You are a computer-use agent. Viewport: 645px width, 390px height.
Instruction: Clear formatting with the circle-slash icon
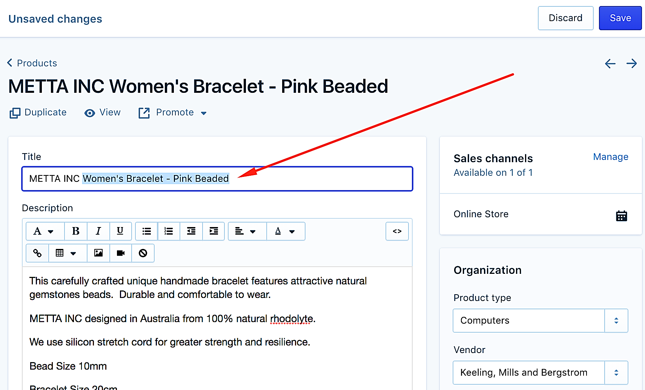(143, 253)
